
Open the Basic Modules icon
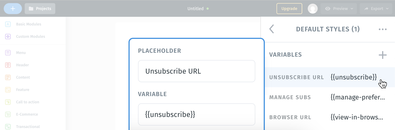pos(8,24)
